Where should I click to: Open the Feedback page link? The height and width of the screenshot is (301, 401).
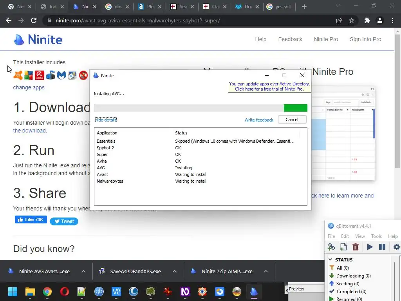click(290, 40)
